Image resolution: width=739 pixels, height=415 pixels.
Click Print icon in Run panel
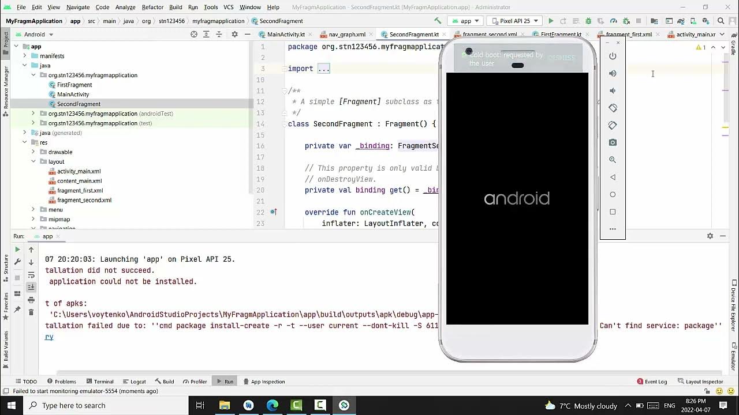[31, 300]
